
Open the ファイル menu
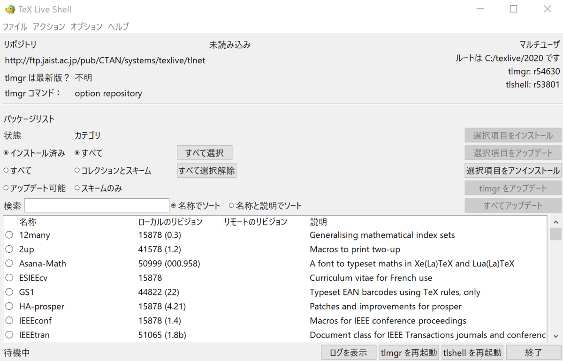click(x=15, y=27)
